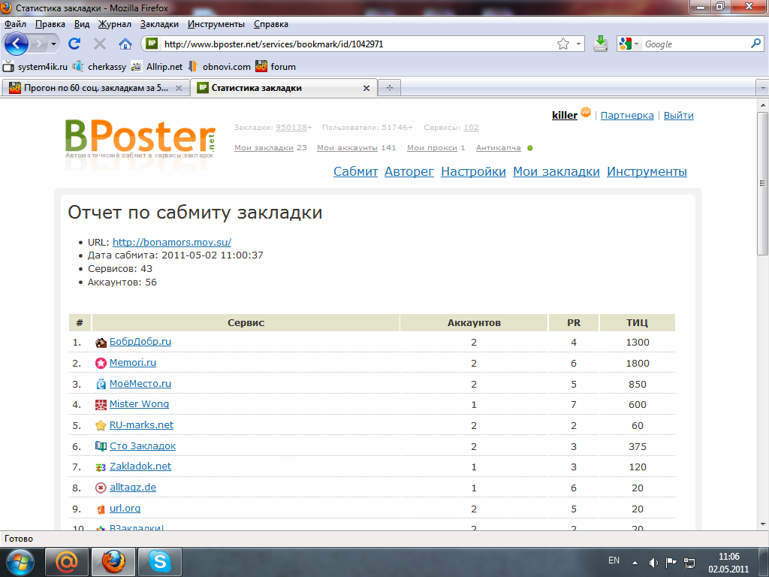Screen dimensions: 769x577
Task: Click the RU-marks.net star favicon
Action: (x=101, y=425)
